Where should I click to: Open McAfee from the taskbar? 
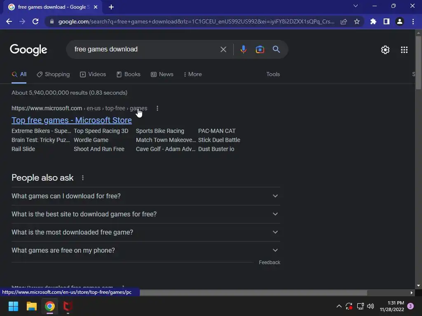tap(68, 306)
